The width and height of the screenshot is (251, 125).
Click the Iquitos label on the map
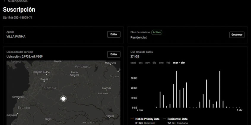click(48, 119)
